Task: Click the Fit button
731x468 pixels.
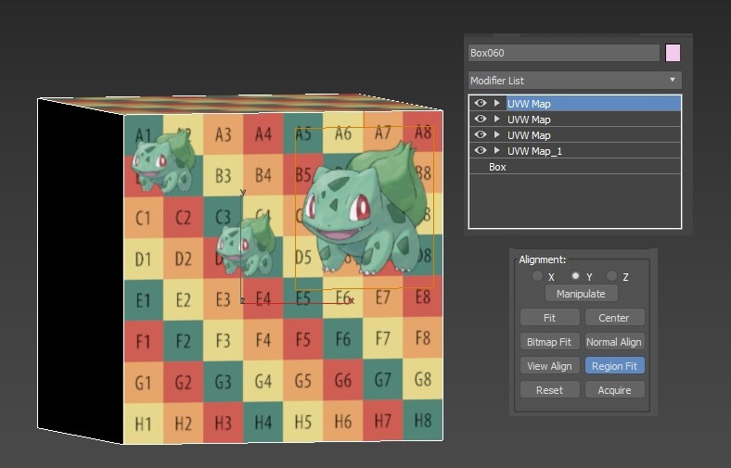Action: coord(550,318)
